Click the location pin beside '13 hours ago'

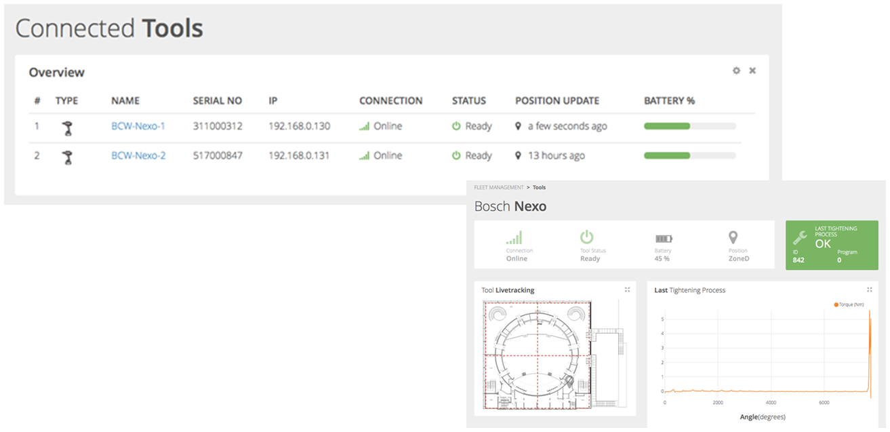click(519, 155)
